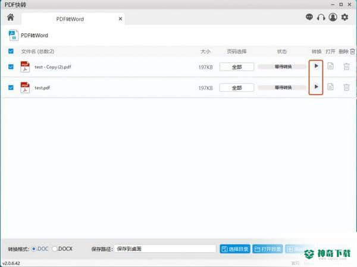The height and width of the screenshot is (267, 357).
Task: Open page selection for test - Copy (2).pdf
Action: [x=237, y=67]
